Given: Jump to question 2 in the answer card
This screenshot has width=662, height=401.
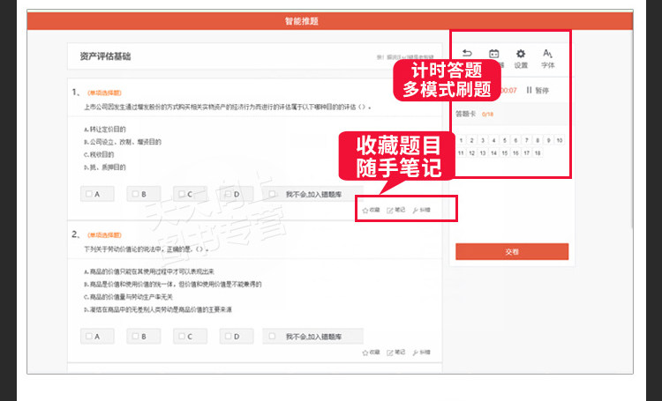Looking at the screenshot, I should coord(472,140).
